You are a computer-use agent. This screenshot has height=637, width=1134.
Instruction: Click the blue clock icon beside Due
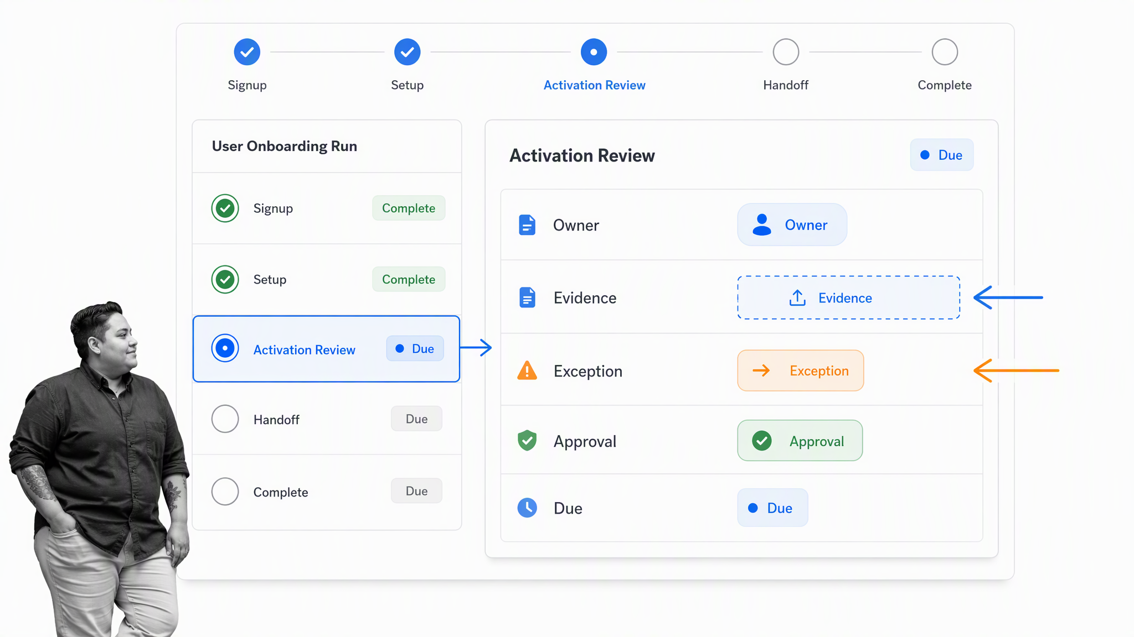tap(527, 508)
